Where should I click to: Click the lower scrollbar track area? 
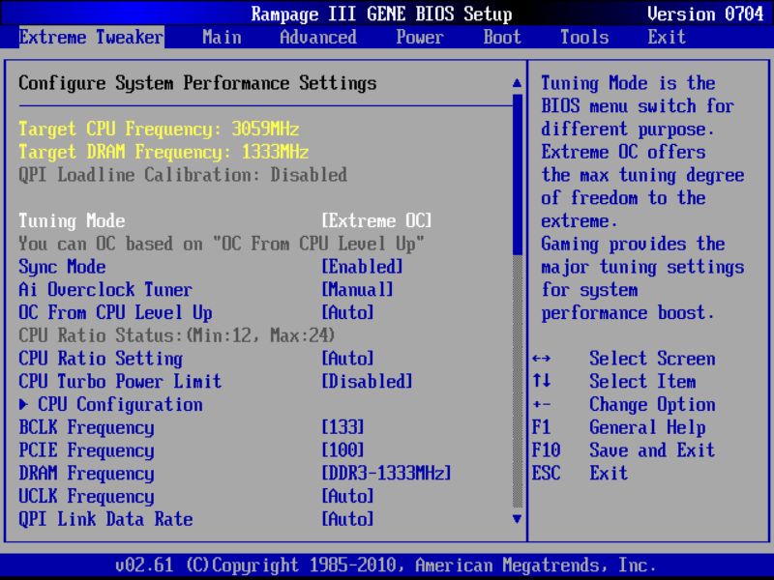(x=518, y=381)
